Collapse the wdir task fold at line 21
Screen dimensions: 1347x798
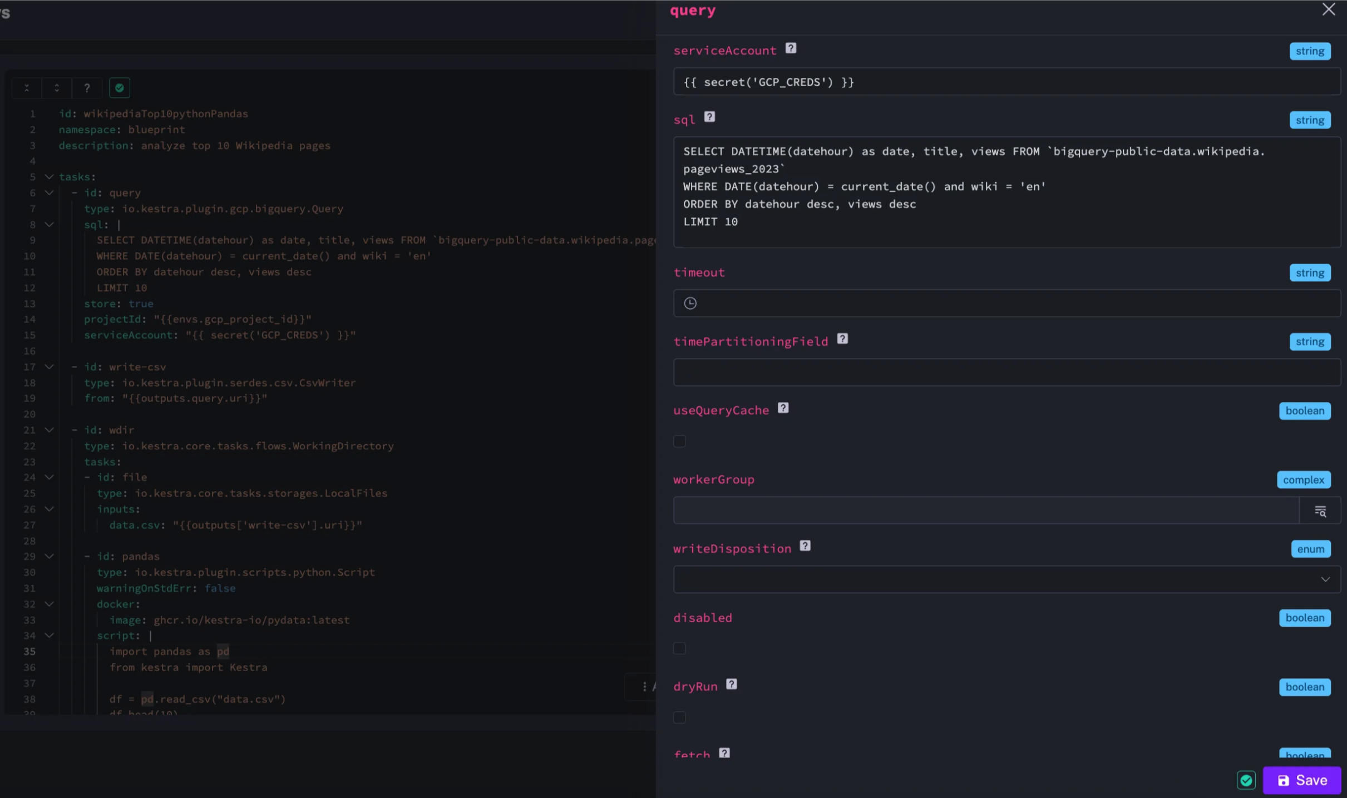49,430
